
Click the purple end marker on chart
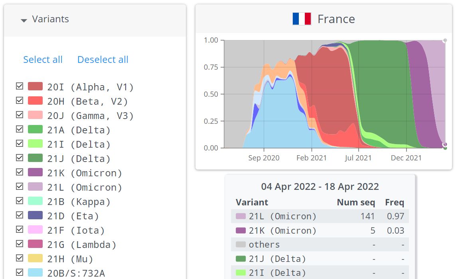(x=445, y=144)
